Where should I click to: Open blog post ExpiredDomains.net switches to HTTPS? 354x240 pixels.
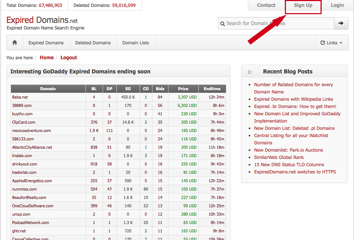pyautogui.click(x=295, y=172)
